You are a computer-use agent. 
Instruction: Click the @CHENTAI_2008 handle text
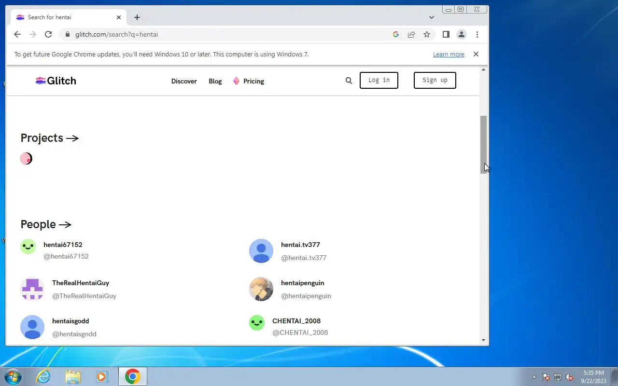point(300,332)
